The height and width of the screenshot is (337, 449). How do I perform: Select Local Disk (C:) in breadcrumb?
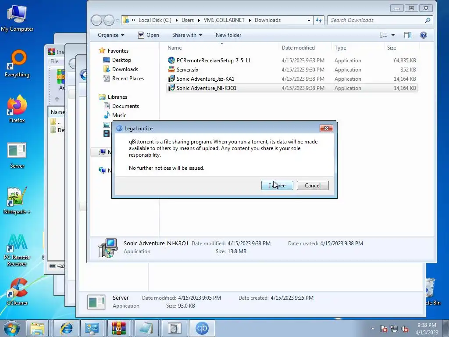(x=155, y=20)
